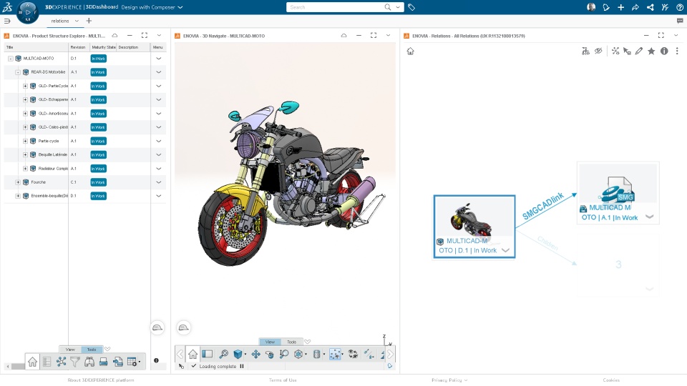
Task: Click the blue cube view icon in 3D Navigate
Action: pos(238,354)
